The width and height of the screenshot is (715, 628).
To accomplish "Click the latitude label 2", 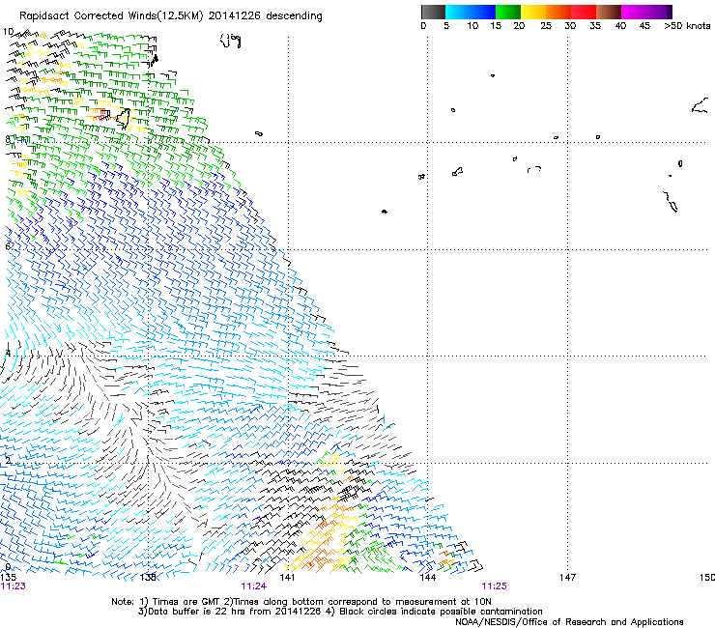I will point(8,460).
